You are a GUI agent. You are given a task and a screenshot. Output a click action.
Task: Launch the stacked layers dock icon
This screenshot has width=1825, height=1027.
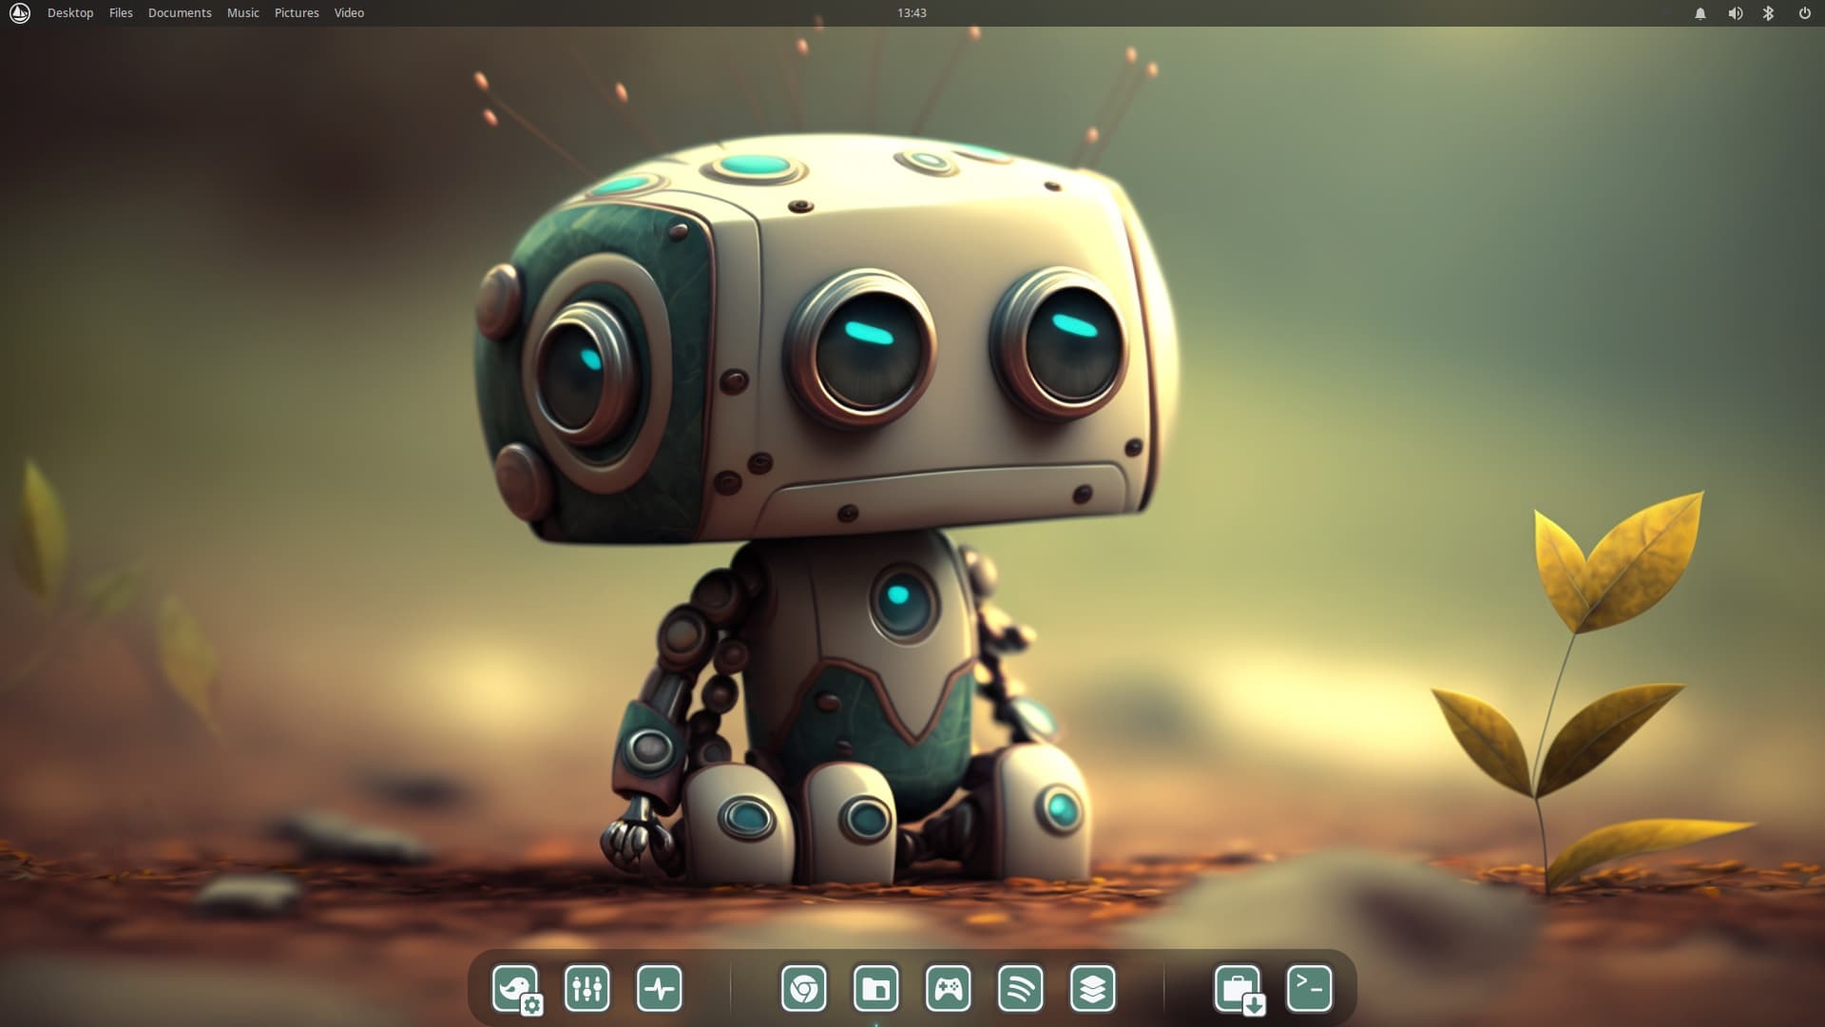(x=1093, y=989)
